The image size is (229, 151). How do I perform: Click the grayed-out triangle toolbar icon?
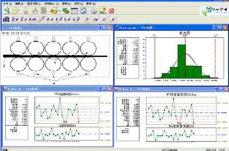point(35,11)
